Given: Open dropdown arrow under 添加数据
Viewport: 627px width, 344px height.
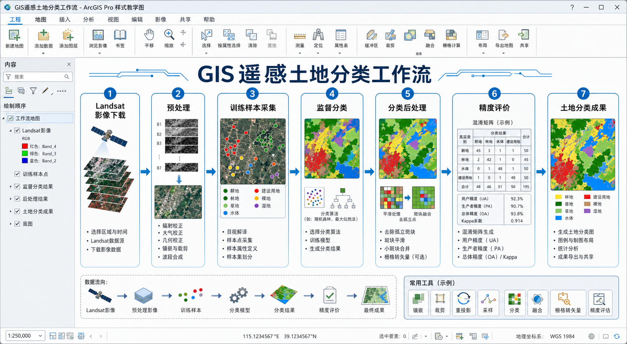Looking at the screenshot, I should 43,53.
